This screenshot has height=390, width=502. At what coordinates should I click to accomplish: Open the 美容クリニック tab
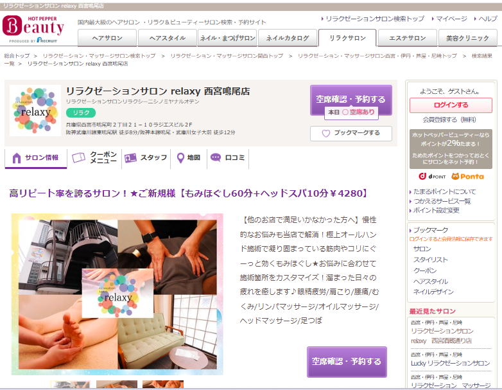tap(468, 38)
